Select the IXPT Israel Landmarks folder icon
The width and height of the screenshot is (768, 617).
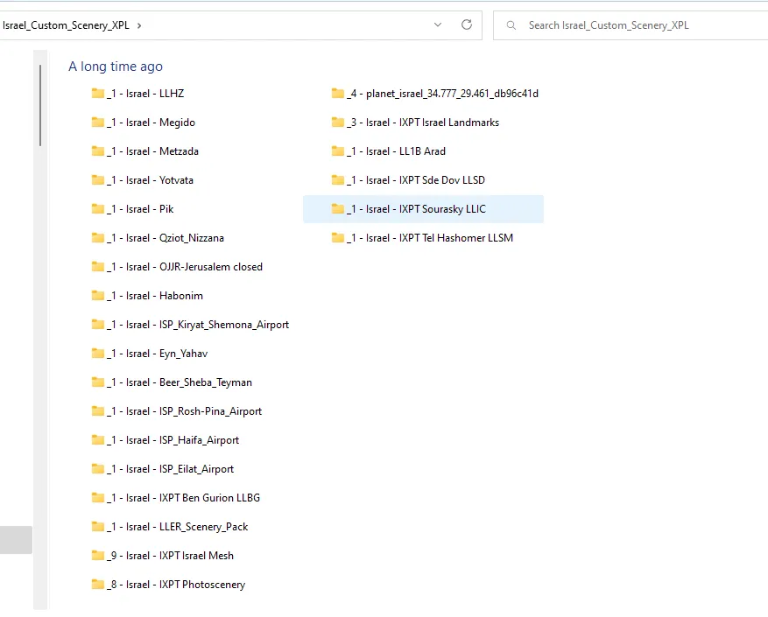(x=338, y=123)
